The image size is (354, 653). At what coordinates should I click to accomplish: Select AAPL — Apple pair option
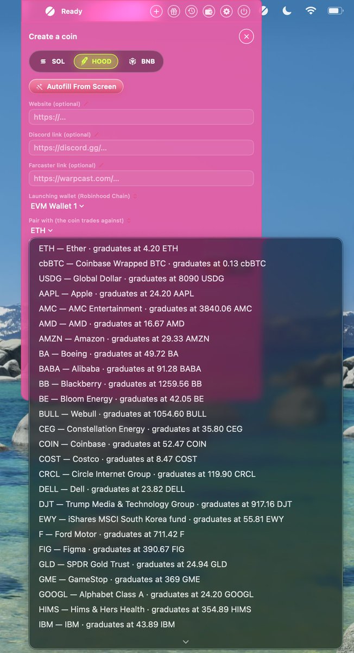tap(186, 293)
